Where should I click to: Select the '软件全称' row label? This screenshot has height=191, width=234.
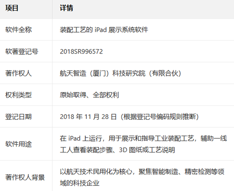point(18,30)
